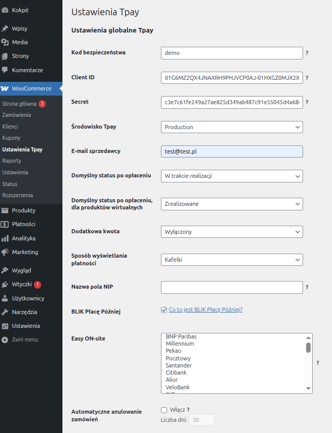Go to the Kupony submenu item
Viewport: 332px width, 433px height.
[11, 138]
